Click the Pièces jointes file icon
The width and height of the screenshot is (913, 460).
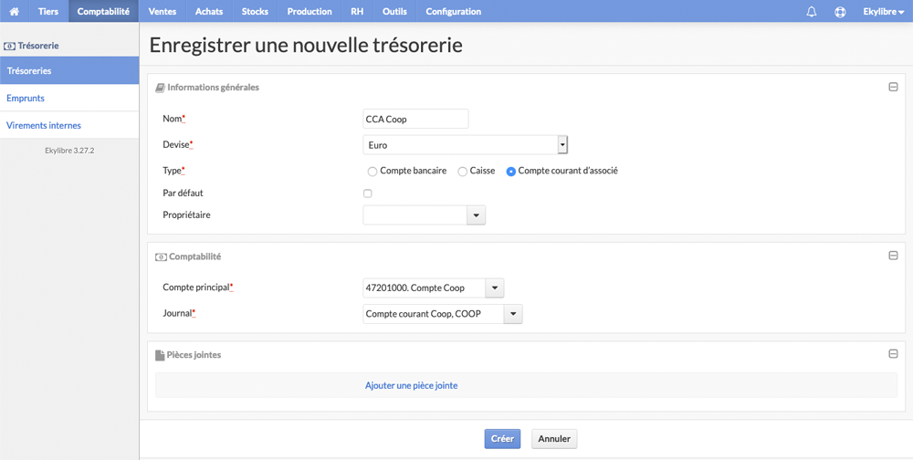tap(160, 355)
